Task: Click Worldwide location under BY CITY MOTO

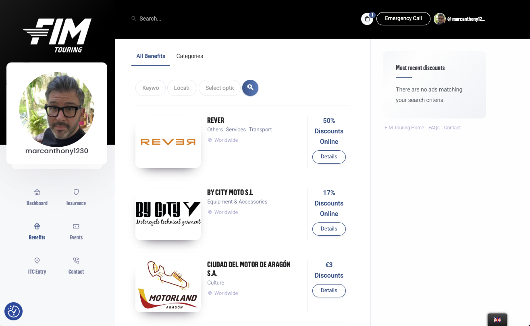Action: pos(226,212)
